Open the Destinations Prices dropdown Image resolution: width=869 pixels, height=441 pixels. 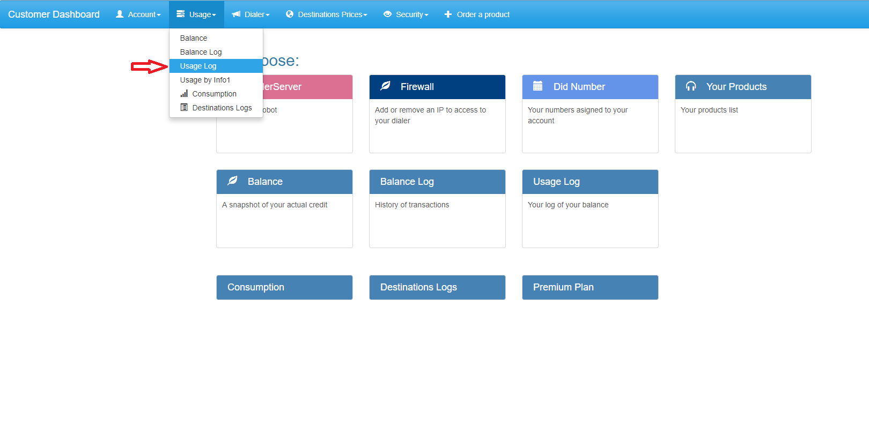tap(326, 14)
